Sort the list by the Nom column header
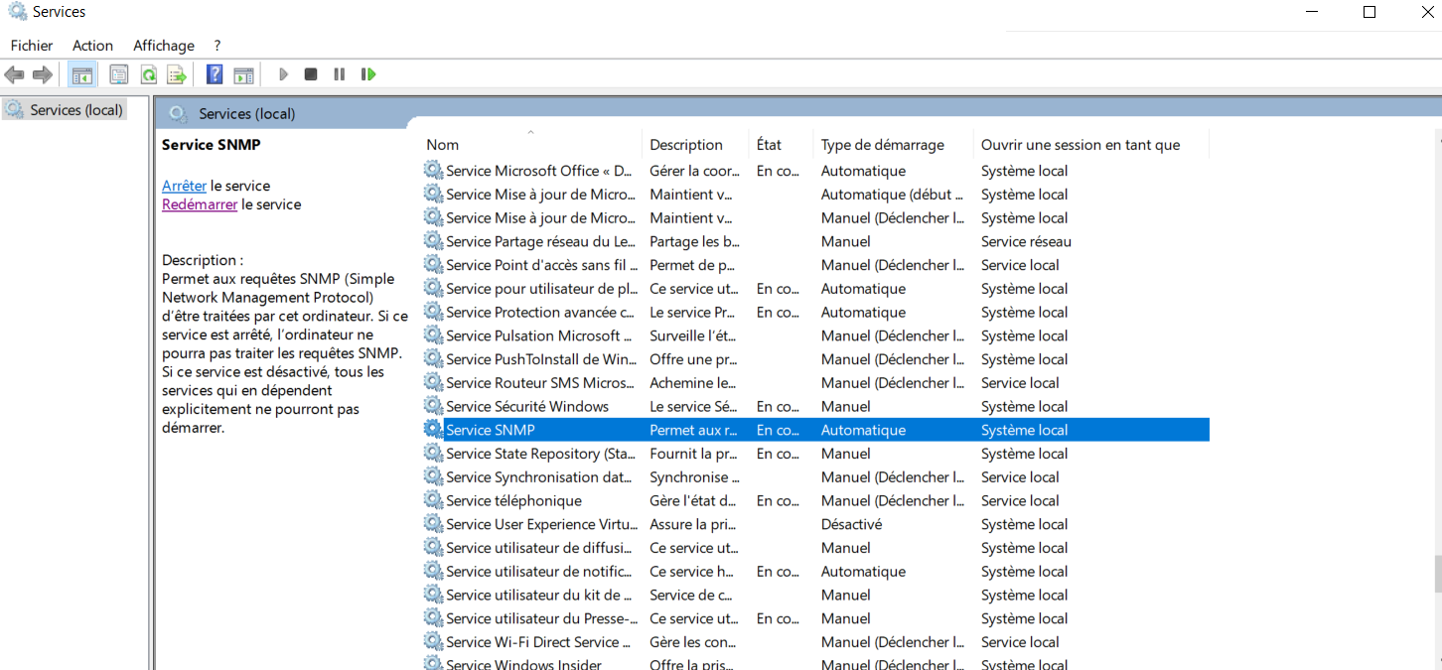 click(x=443, y=145)
